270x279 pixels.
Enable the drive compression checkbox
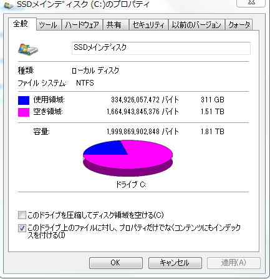tap(22, 215)
